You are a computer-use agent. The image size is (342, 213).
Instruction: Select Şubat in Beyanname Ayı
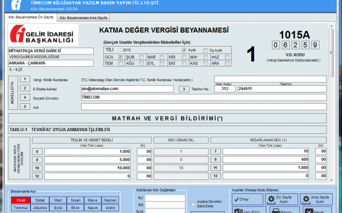coord(40,200)
